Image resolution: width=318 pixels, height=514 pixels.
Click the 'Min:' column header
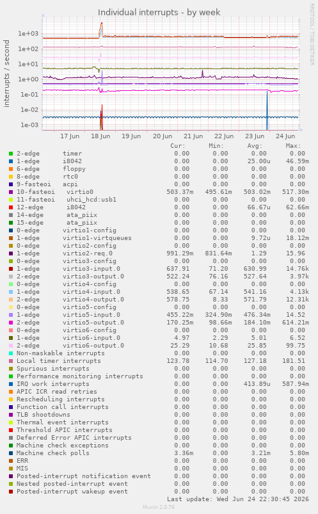coord(216,146)
